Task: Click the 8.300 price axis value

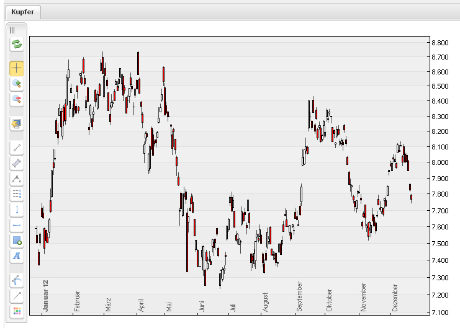Action: [x=440, y=117]
